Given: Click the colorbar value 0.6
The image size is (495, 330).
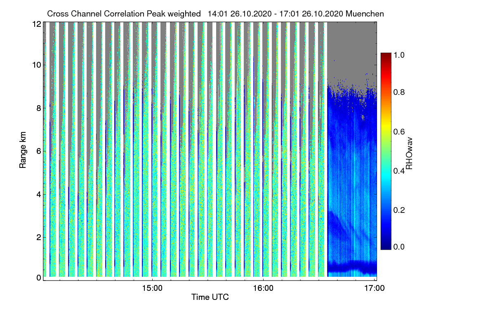Looking at the screenshot, I should [399, 132].
